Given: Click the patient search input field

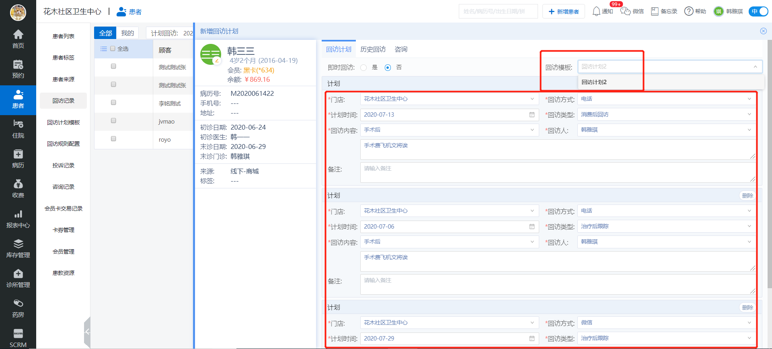Looking at the screenshot, I should [x=498, y=11].
